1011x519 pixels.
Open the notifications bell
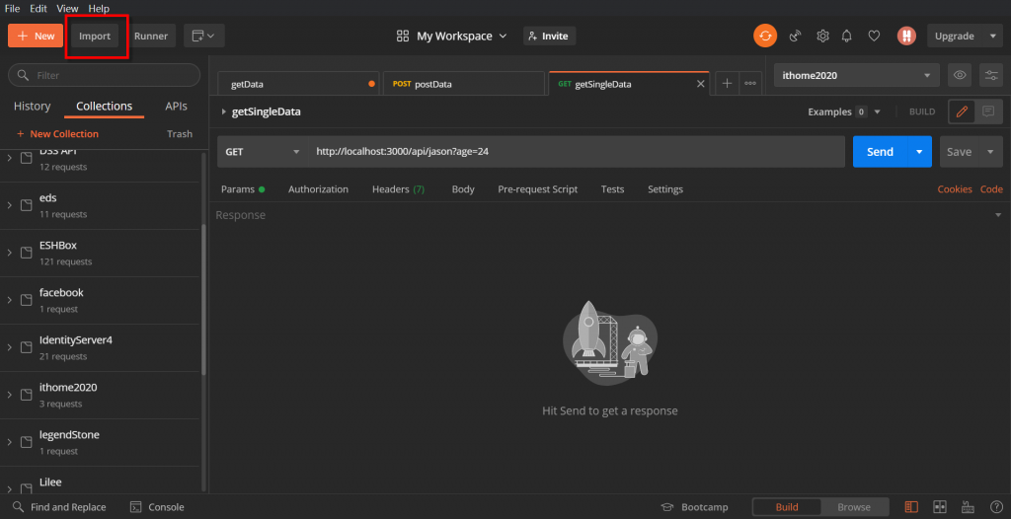coord(847,37)
